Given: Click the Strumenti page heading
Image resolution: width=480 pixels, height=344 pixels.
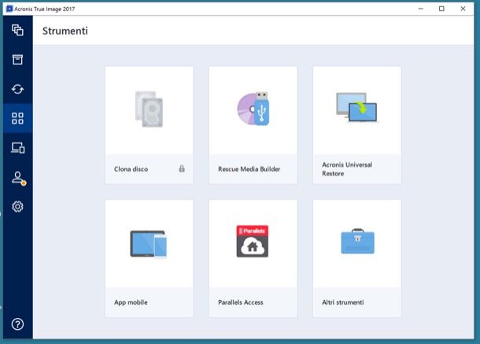Looking at the screenshot, I should coord(65,31).
